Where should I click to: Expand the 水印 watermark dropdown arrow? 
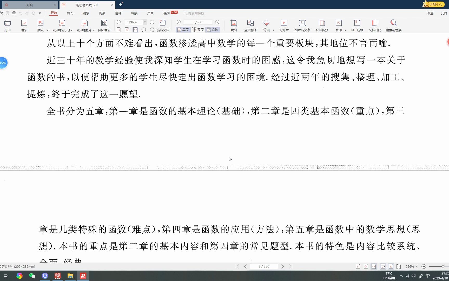tap(345, 30)
